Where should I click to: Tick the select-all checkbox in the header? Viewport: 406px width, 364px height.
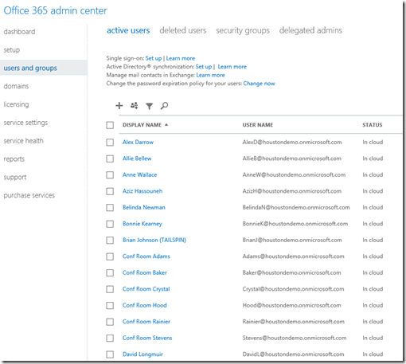[x=110, y=125]
